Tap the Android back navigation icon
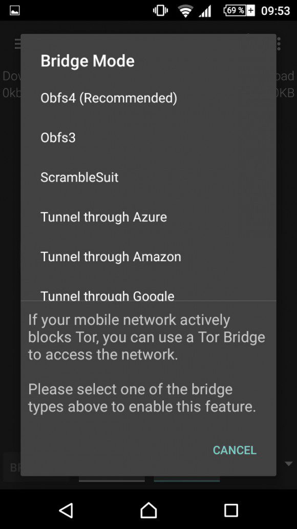This screenshot has height=529, width=297. [x=66, y=511]
